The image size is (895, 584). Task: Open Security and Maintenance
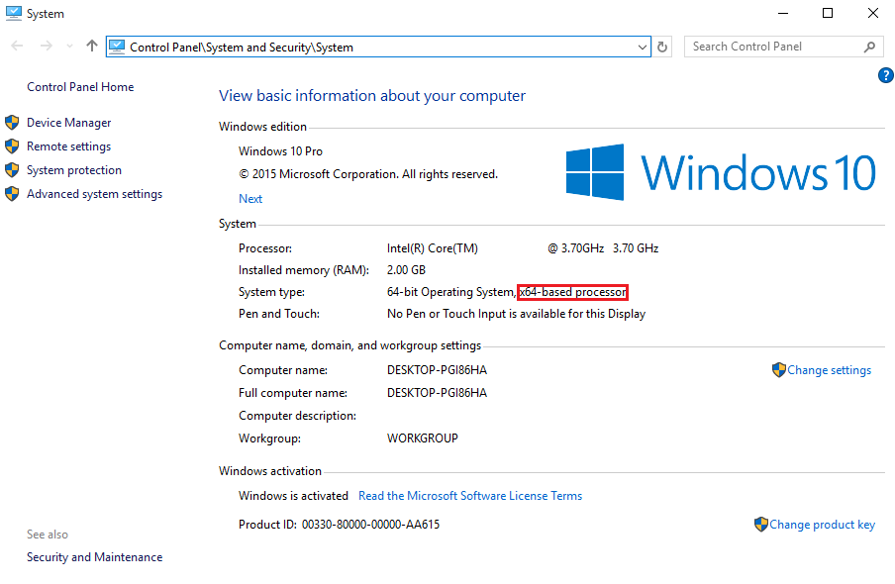pos(95,557)
